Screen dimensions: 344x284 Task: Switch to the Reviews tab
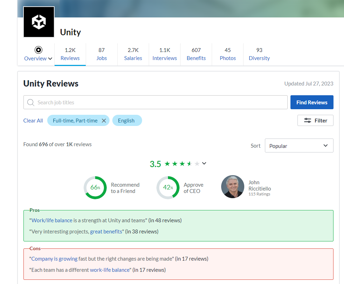[70, 54]
